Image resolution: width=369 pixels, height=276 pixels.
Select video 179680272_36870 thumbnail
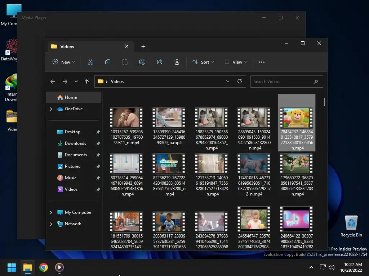297,164
